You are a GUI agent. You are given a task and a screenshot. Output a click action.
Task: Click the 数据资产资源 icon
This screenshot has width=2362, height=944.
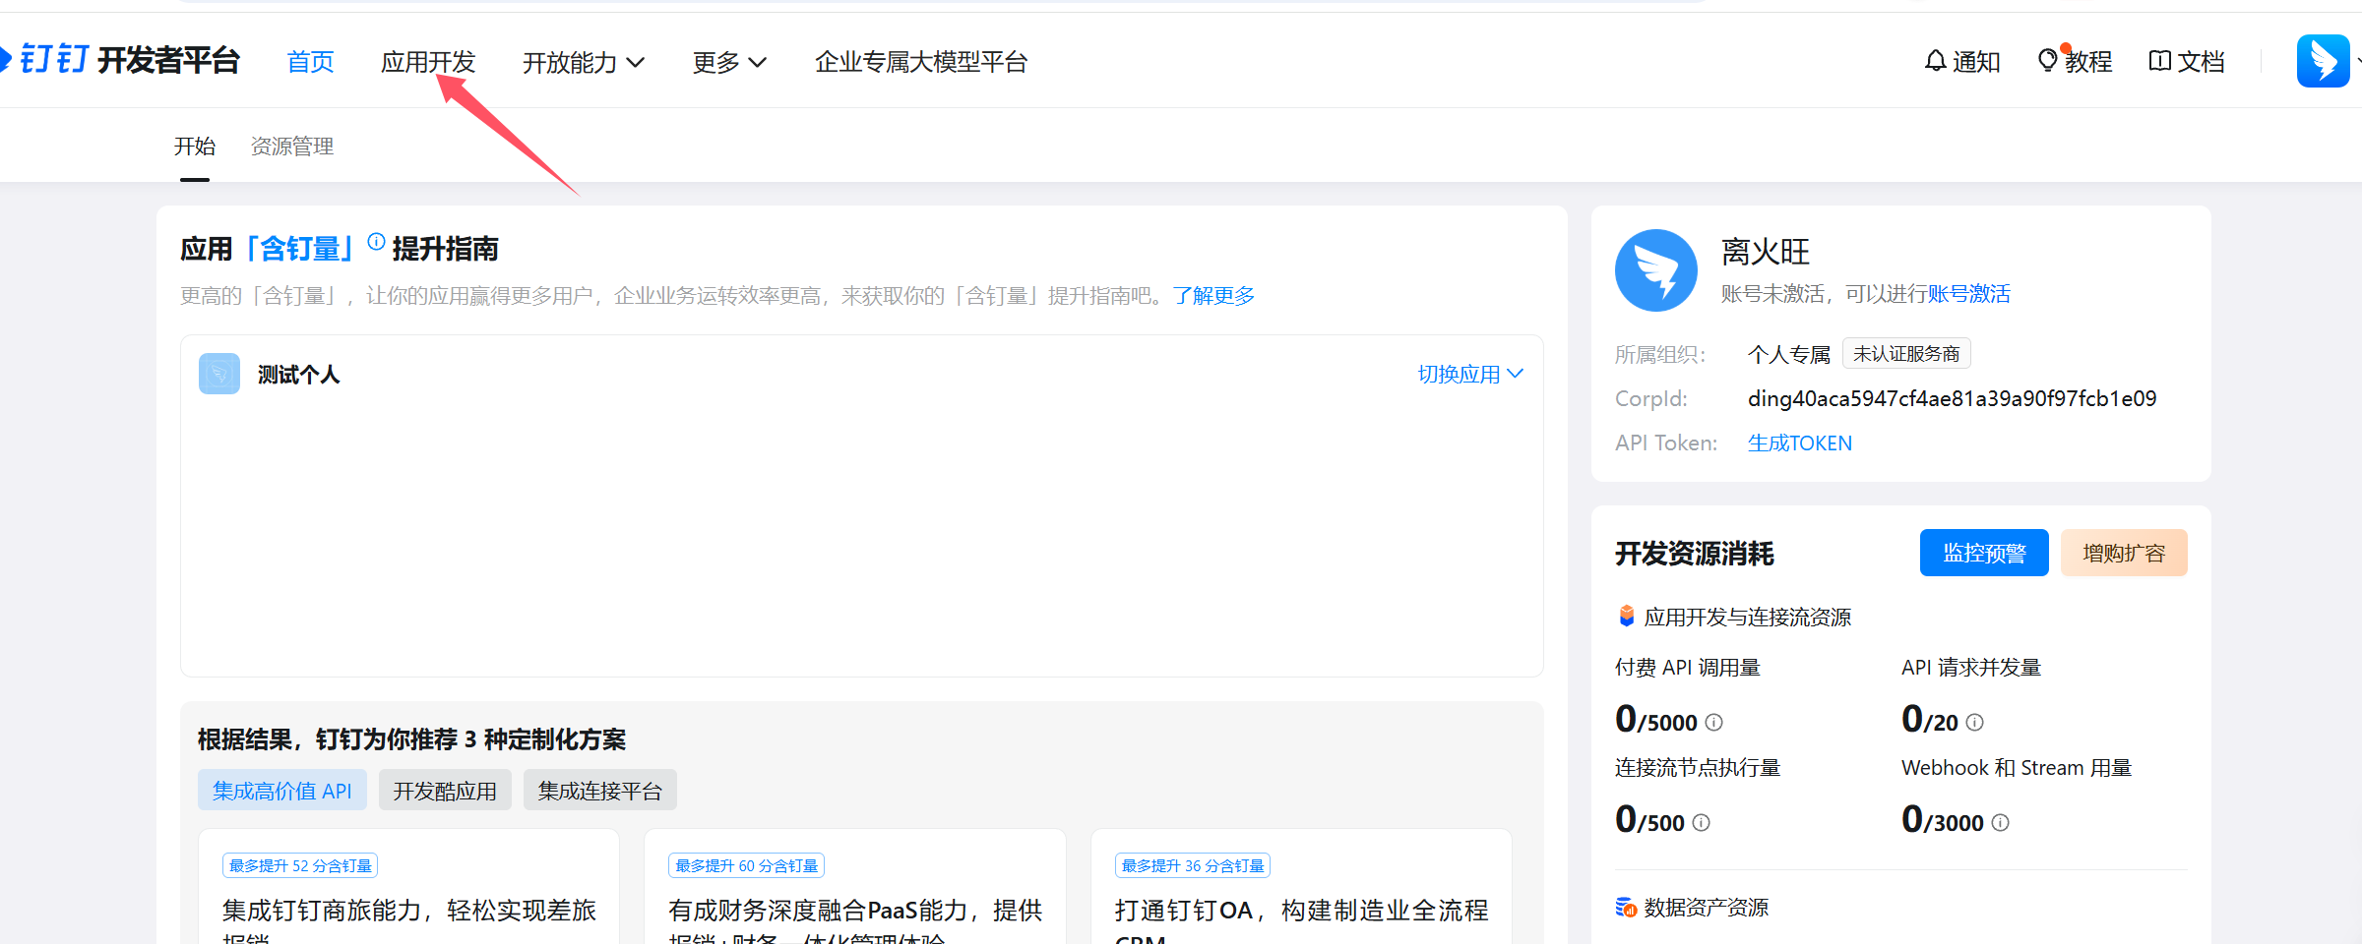pyautogui.click(x=1625, y=908)
